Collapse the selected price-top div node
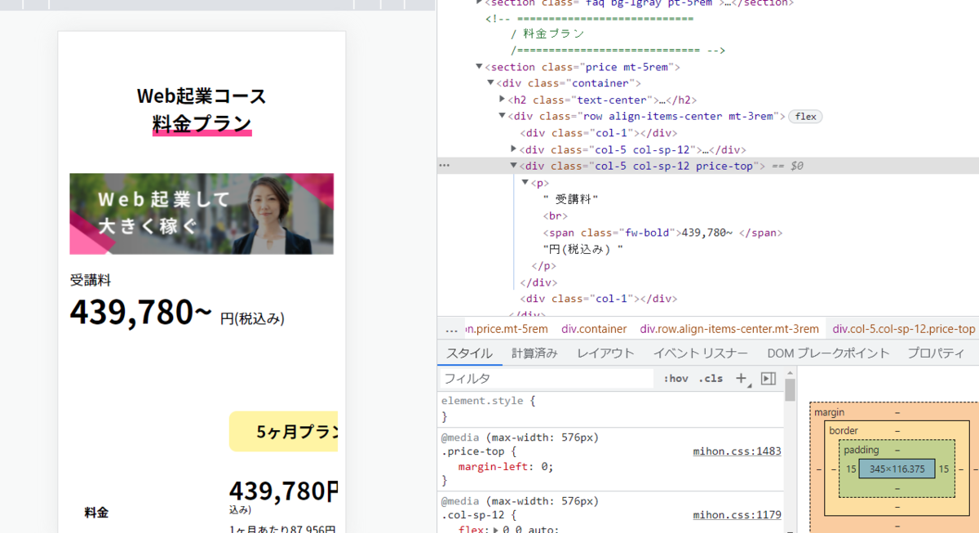Image resolution: width=979 pixels, height=533 pixels. [514, 166]
